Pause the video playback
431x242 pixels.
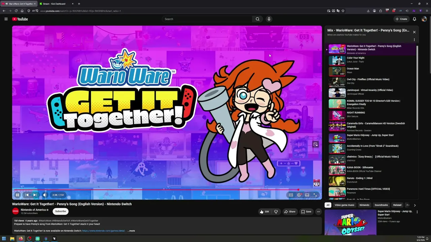point(18,195)
